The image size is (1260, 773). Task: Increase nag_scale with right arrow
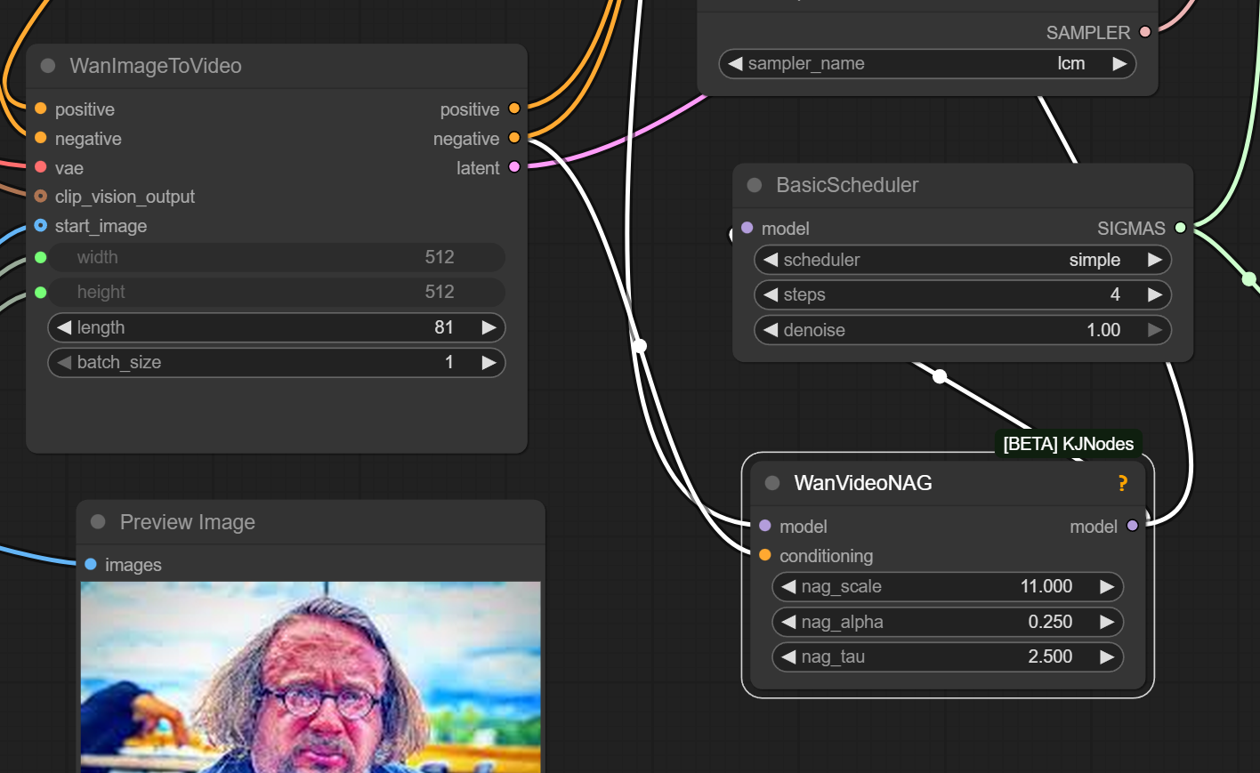click(x=1107, y=586)
